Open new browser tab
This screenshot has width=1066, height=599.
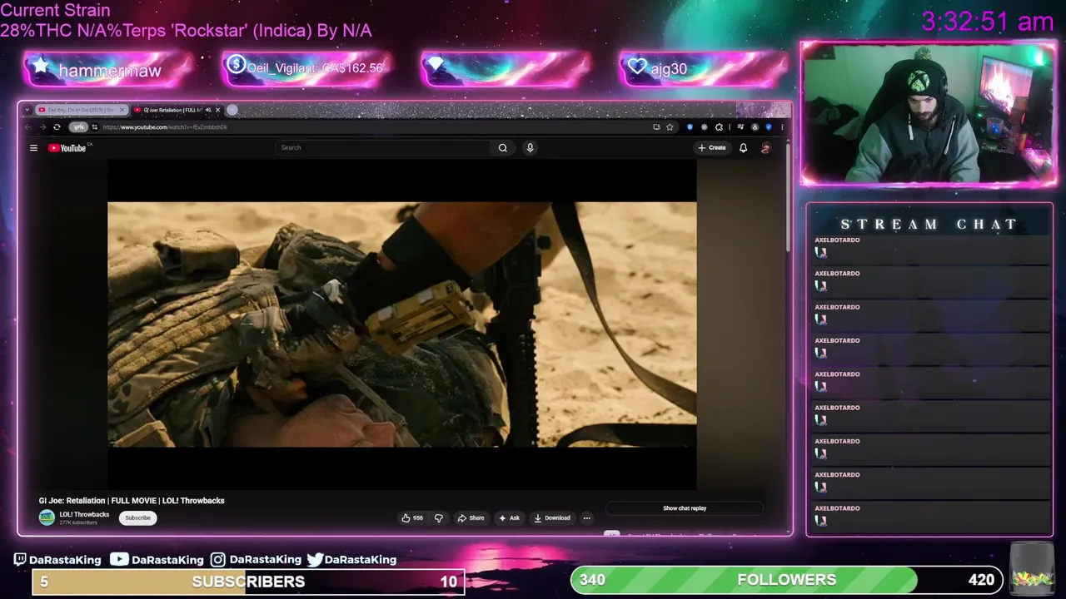[x=232, y=110]
